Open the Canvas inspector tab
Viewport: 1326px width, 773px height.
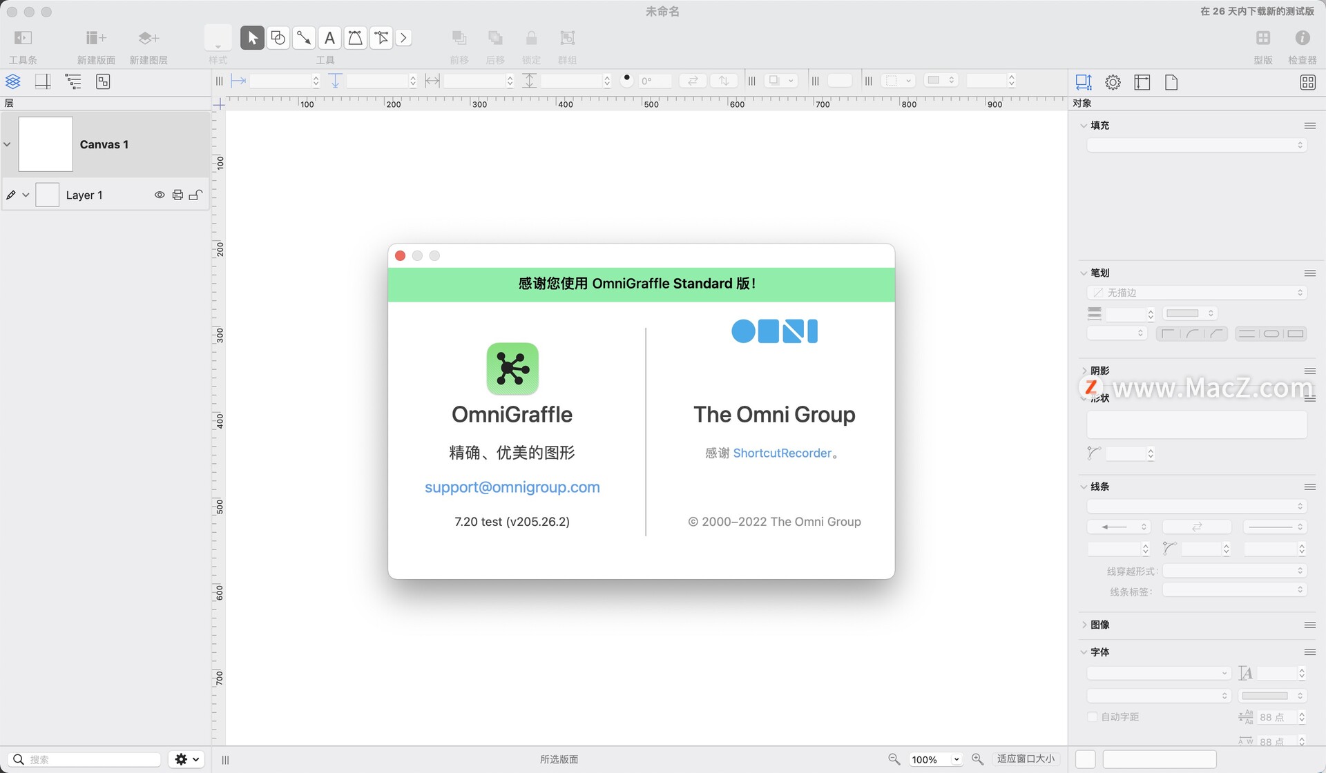click(1142, 82)
